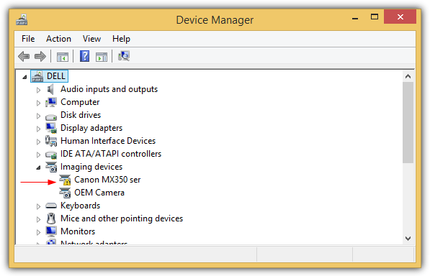The height and width of the screenshot is (276, 430).
Task: Click the Forward arrow toolbar icon
Action: (40, 57)
